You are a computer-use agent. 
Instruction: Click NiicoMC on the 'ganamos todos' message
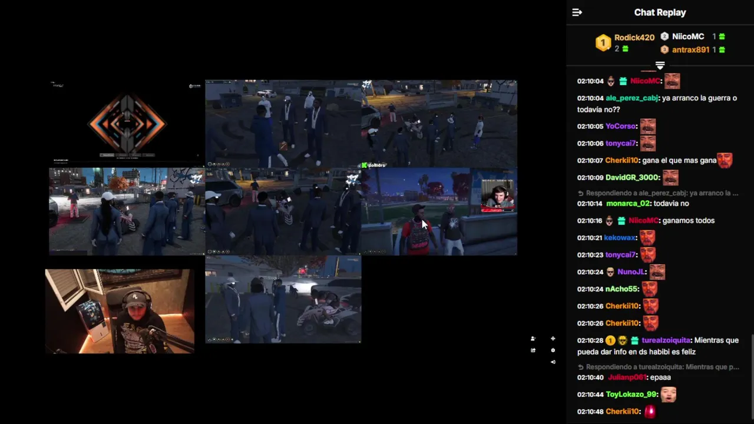click(x=643, y=221)
